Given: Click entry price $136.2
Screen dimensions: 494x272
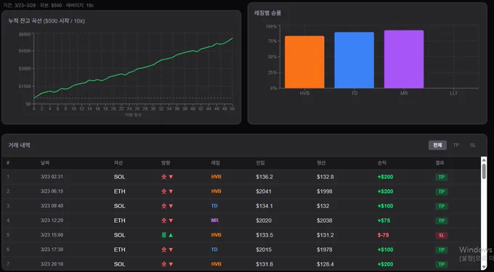Looking at the screenshot, I should tap(264, 177).
